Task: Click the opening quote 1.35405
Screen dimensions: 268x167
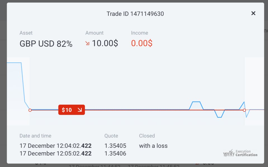Action: [x=115, y=146]
